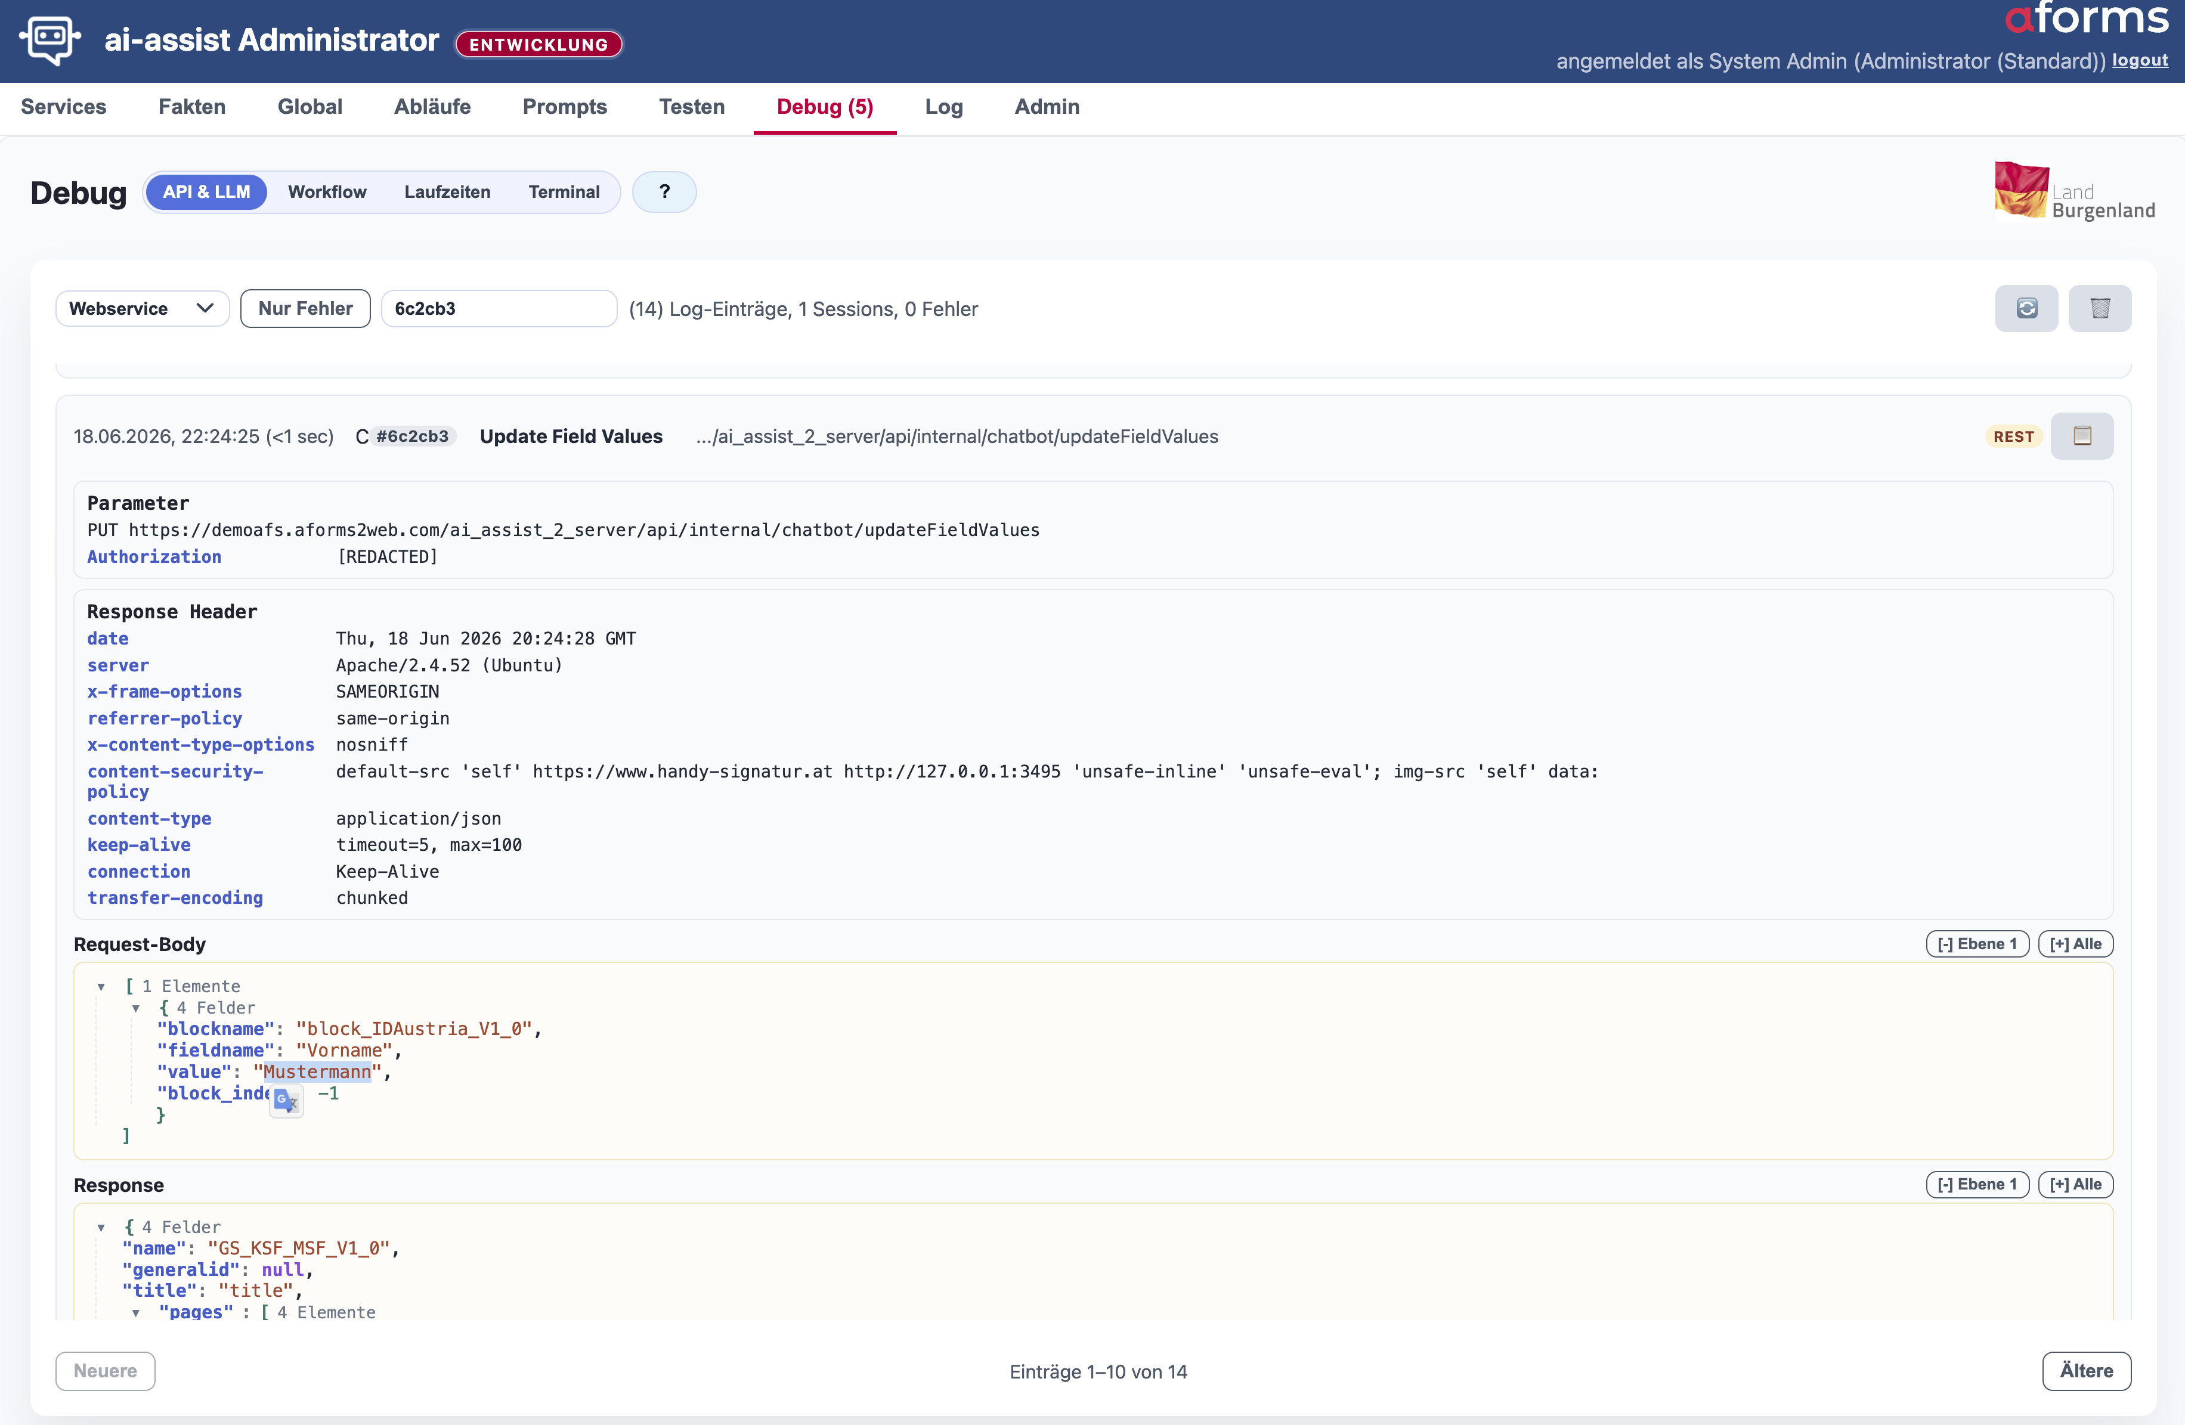2185x1425 pixels.
Task: Open the Abläufe tab
Action: pos(432,107)
